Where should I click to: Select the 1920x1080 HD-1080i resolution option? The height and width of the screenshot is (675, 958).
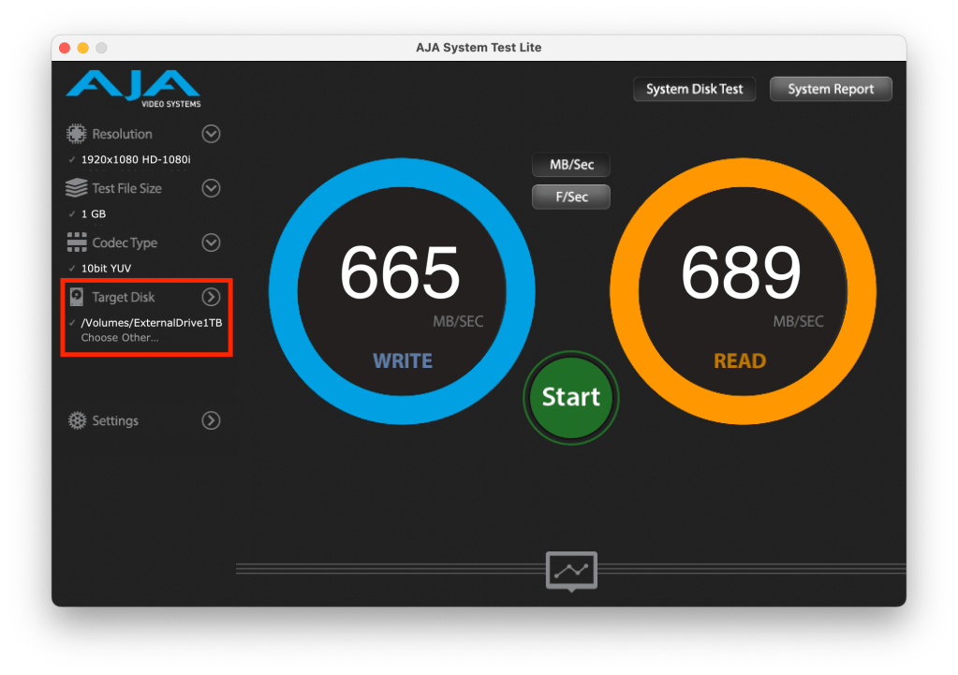(x=135, y=159)
